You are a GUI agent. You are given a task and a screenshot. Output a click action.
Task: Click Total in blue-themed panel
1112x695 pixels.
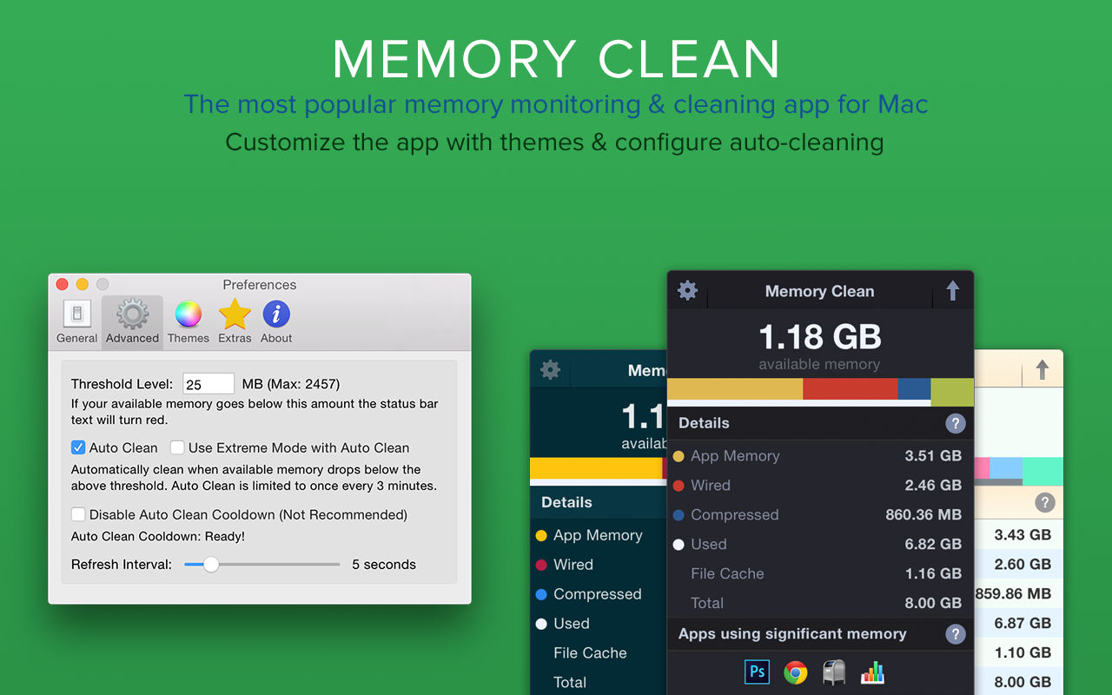[x=570, y=683]
